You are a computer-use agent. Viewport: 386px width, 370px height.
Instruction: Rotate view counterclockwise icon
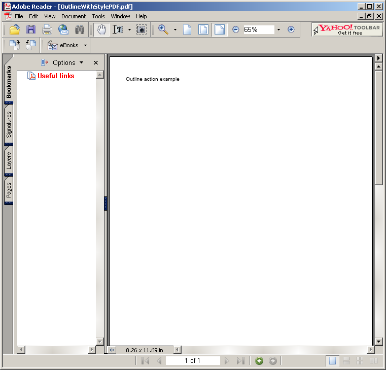(31, 45)
